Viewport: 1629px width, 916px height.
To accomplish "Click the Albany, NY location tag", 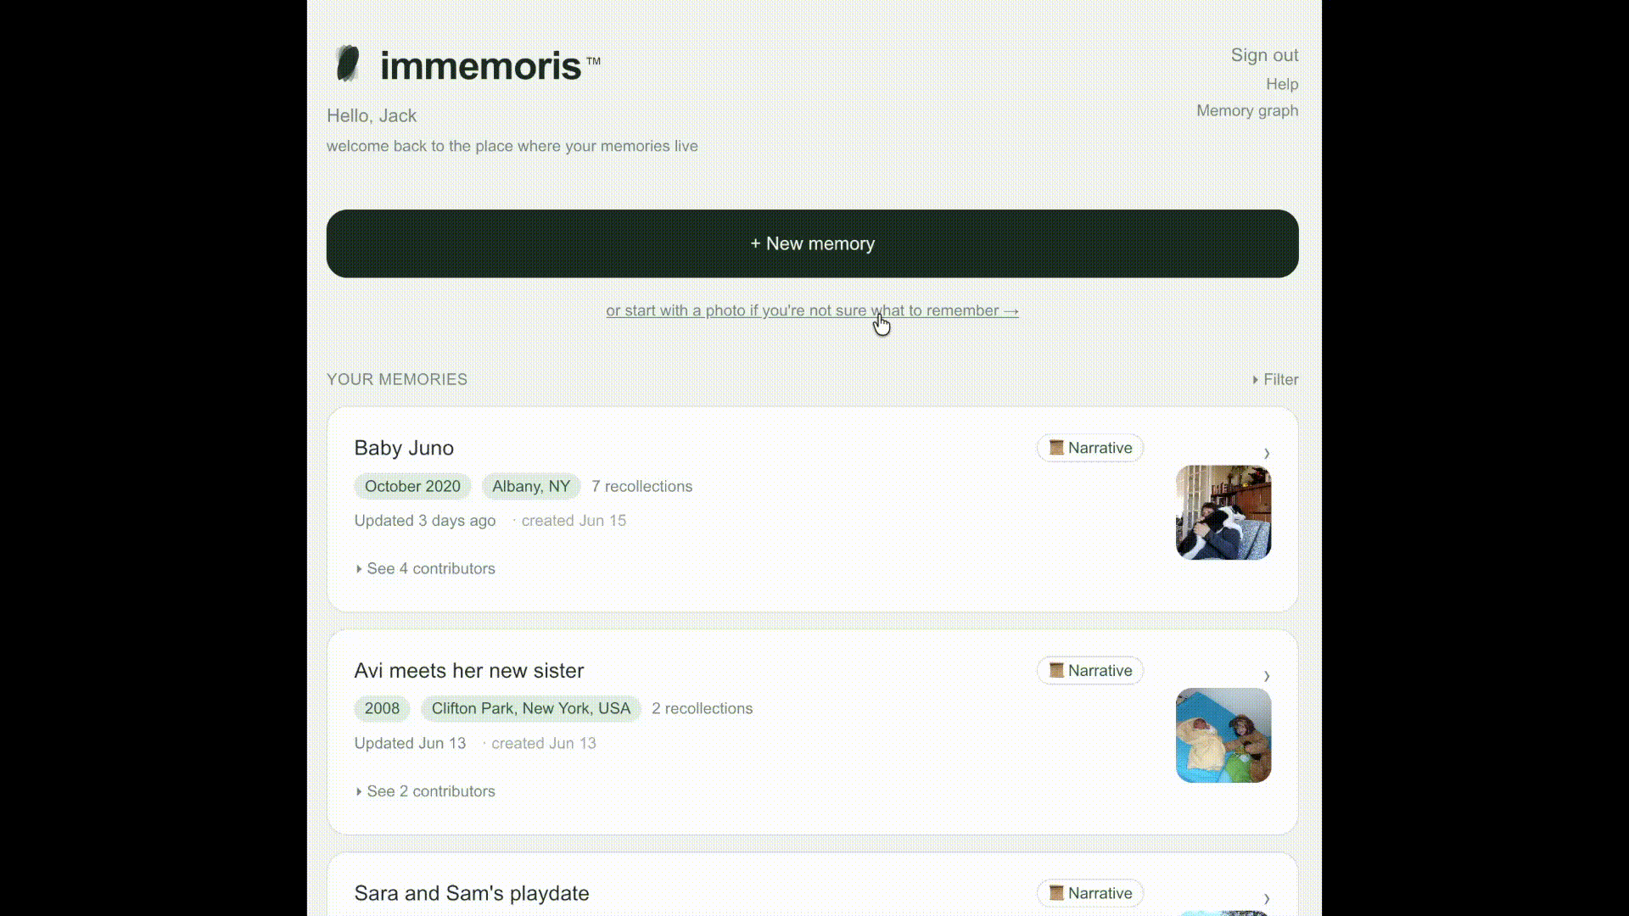I will tap(531, 486).
